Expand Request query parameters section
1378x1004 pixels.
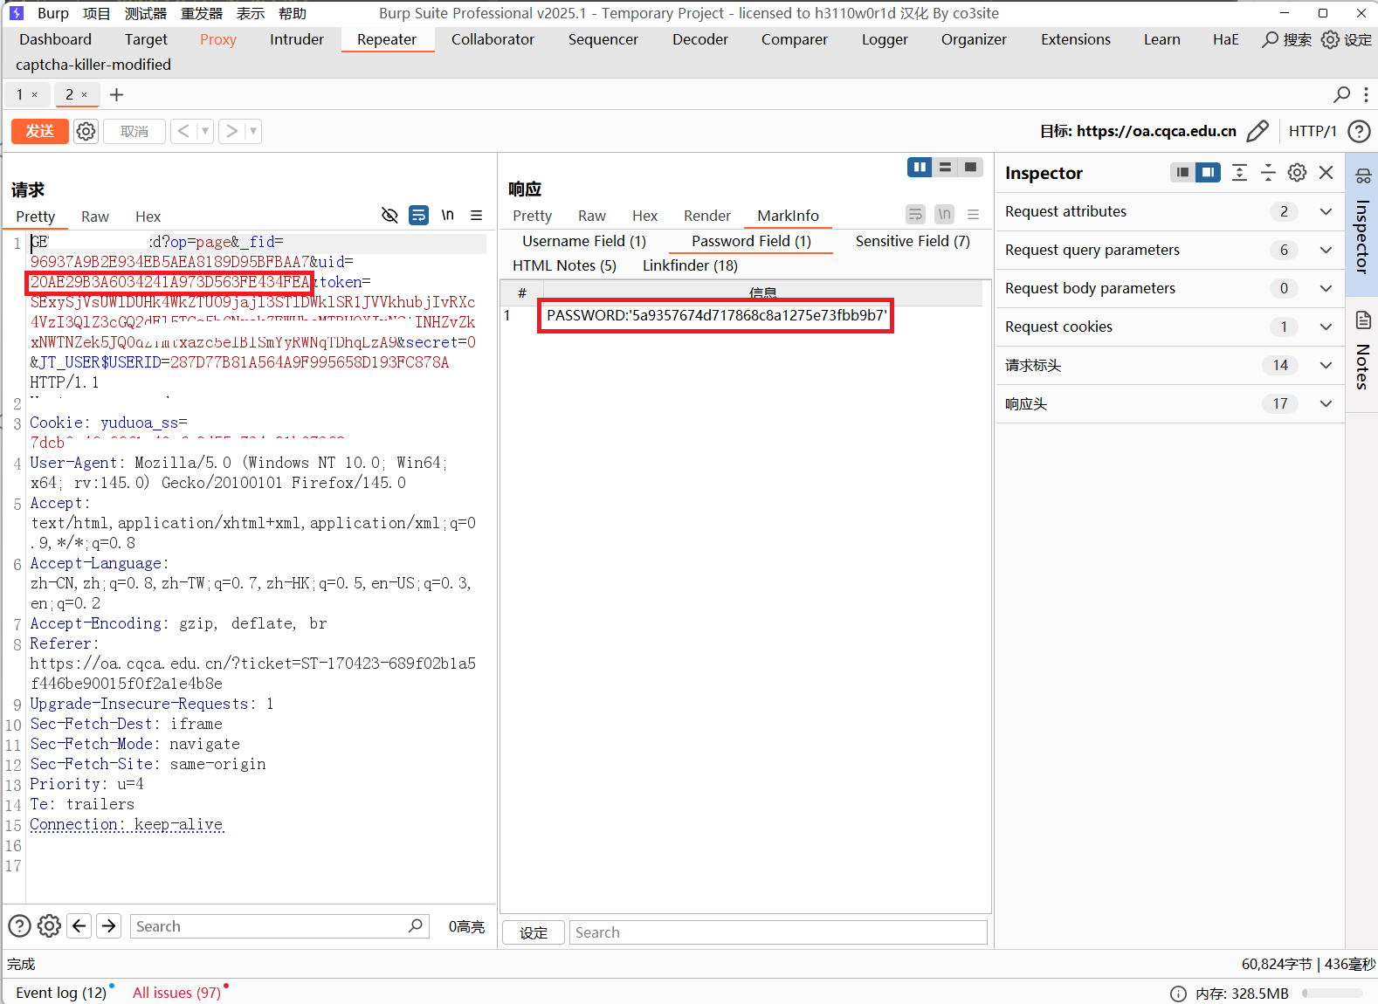(1326, 250)
